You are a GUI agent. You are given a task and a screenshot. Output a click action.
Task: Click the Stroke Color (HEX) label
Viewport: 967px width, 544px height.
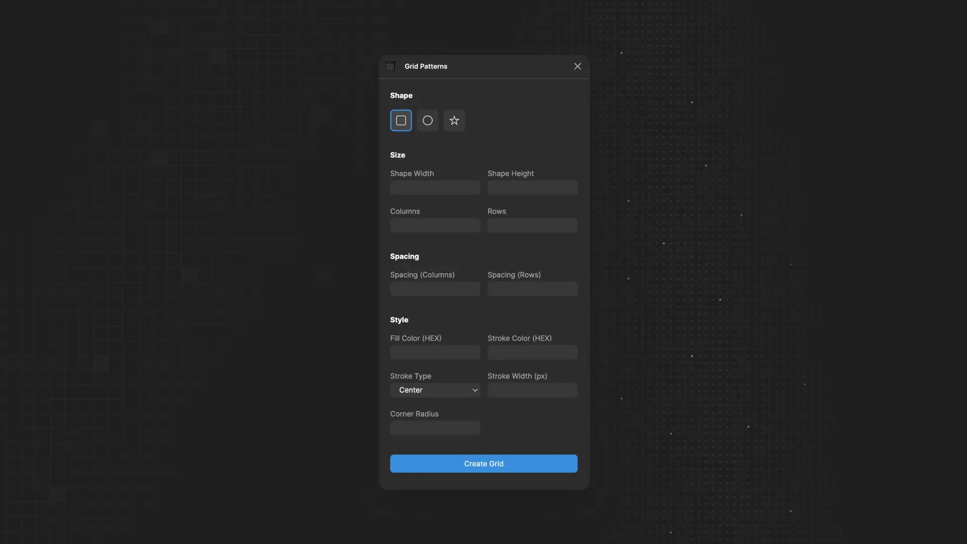tap(520, 338)
